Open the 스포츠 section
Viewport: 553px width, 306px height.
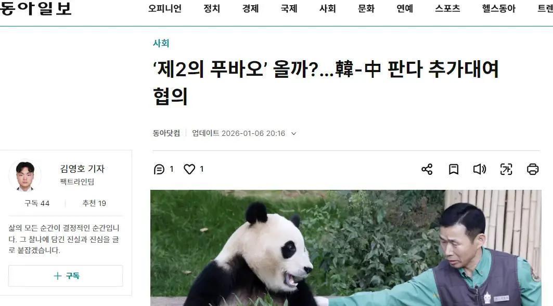[447, 8]
